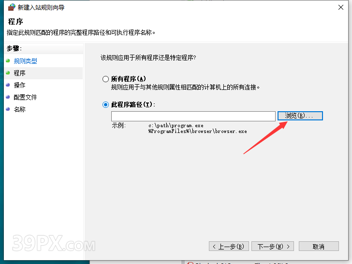Image resolution: width=352 pixels, height=264 pixels.
Task: Select the 所有程序(A) radio button
Action: pos(105,79)
